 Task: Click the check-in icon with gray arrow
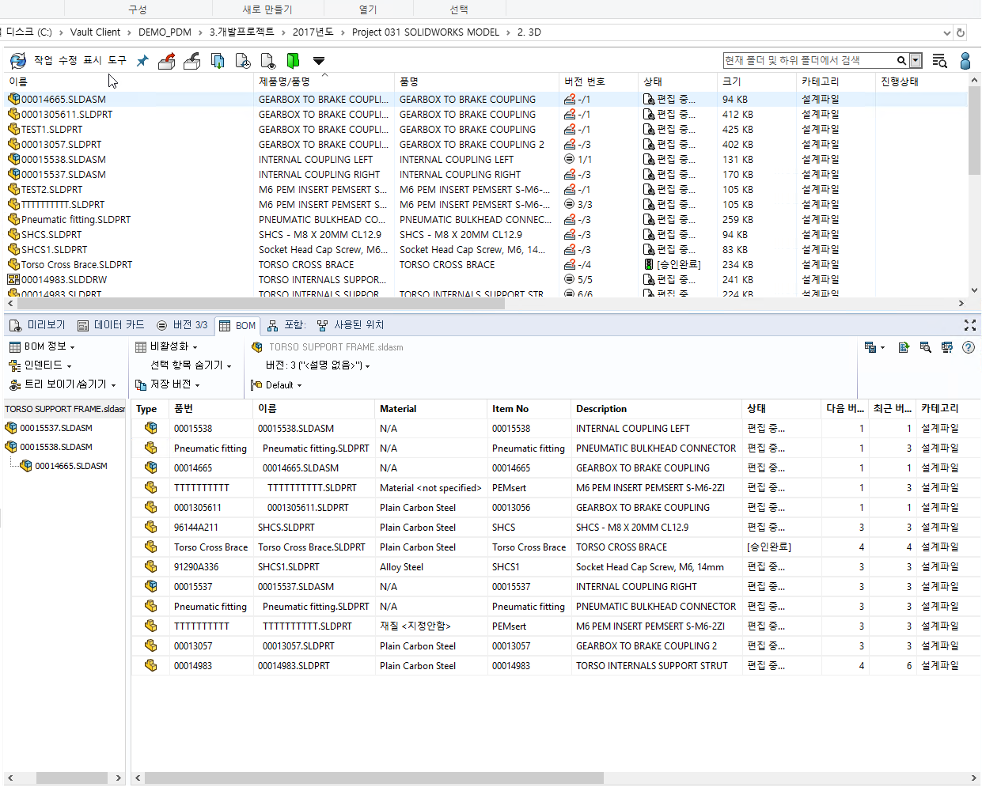(x=191, y=61)
